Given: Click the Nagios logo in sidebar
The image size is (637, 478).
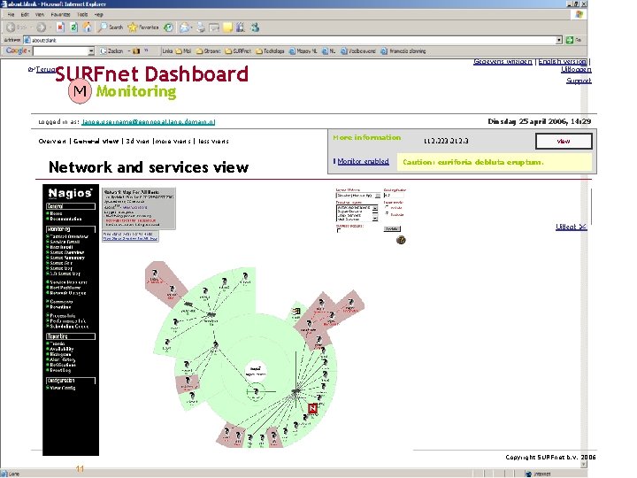Looking at the screenshot, I should click(x=70, y=193).
